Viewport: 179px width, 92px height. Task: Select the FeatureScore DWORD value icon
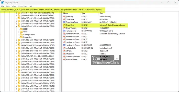64,31
